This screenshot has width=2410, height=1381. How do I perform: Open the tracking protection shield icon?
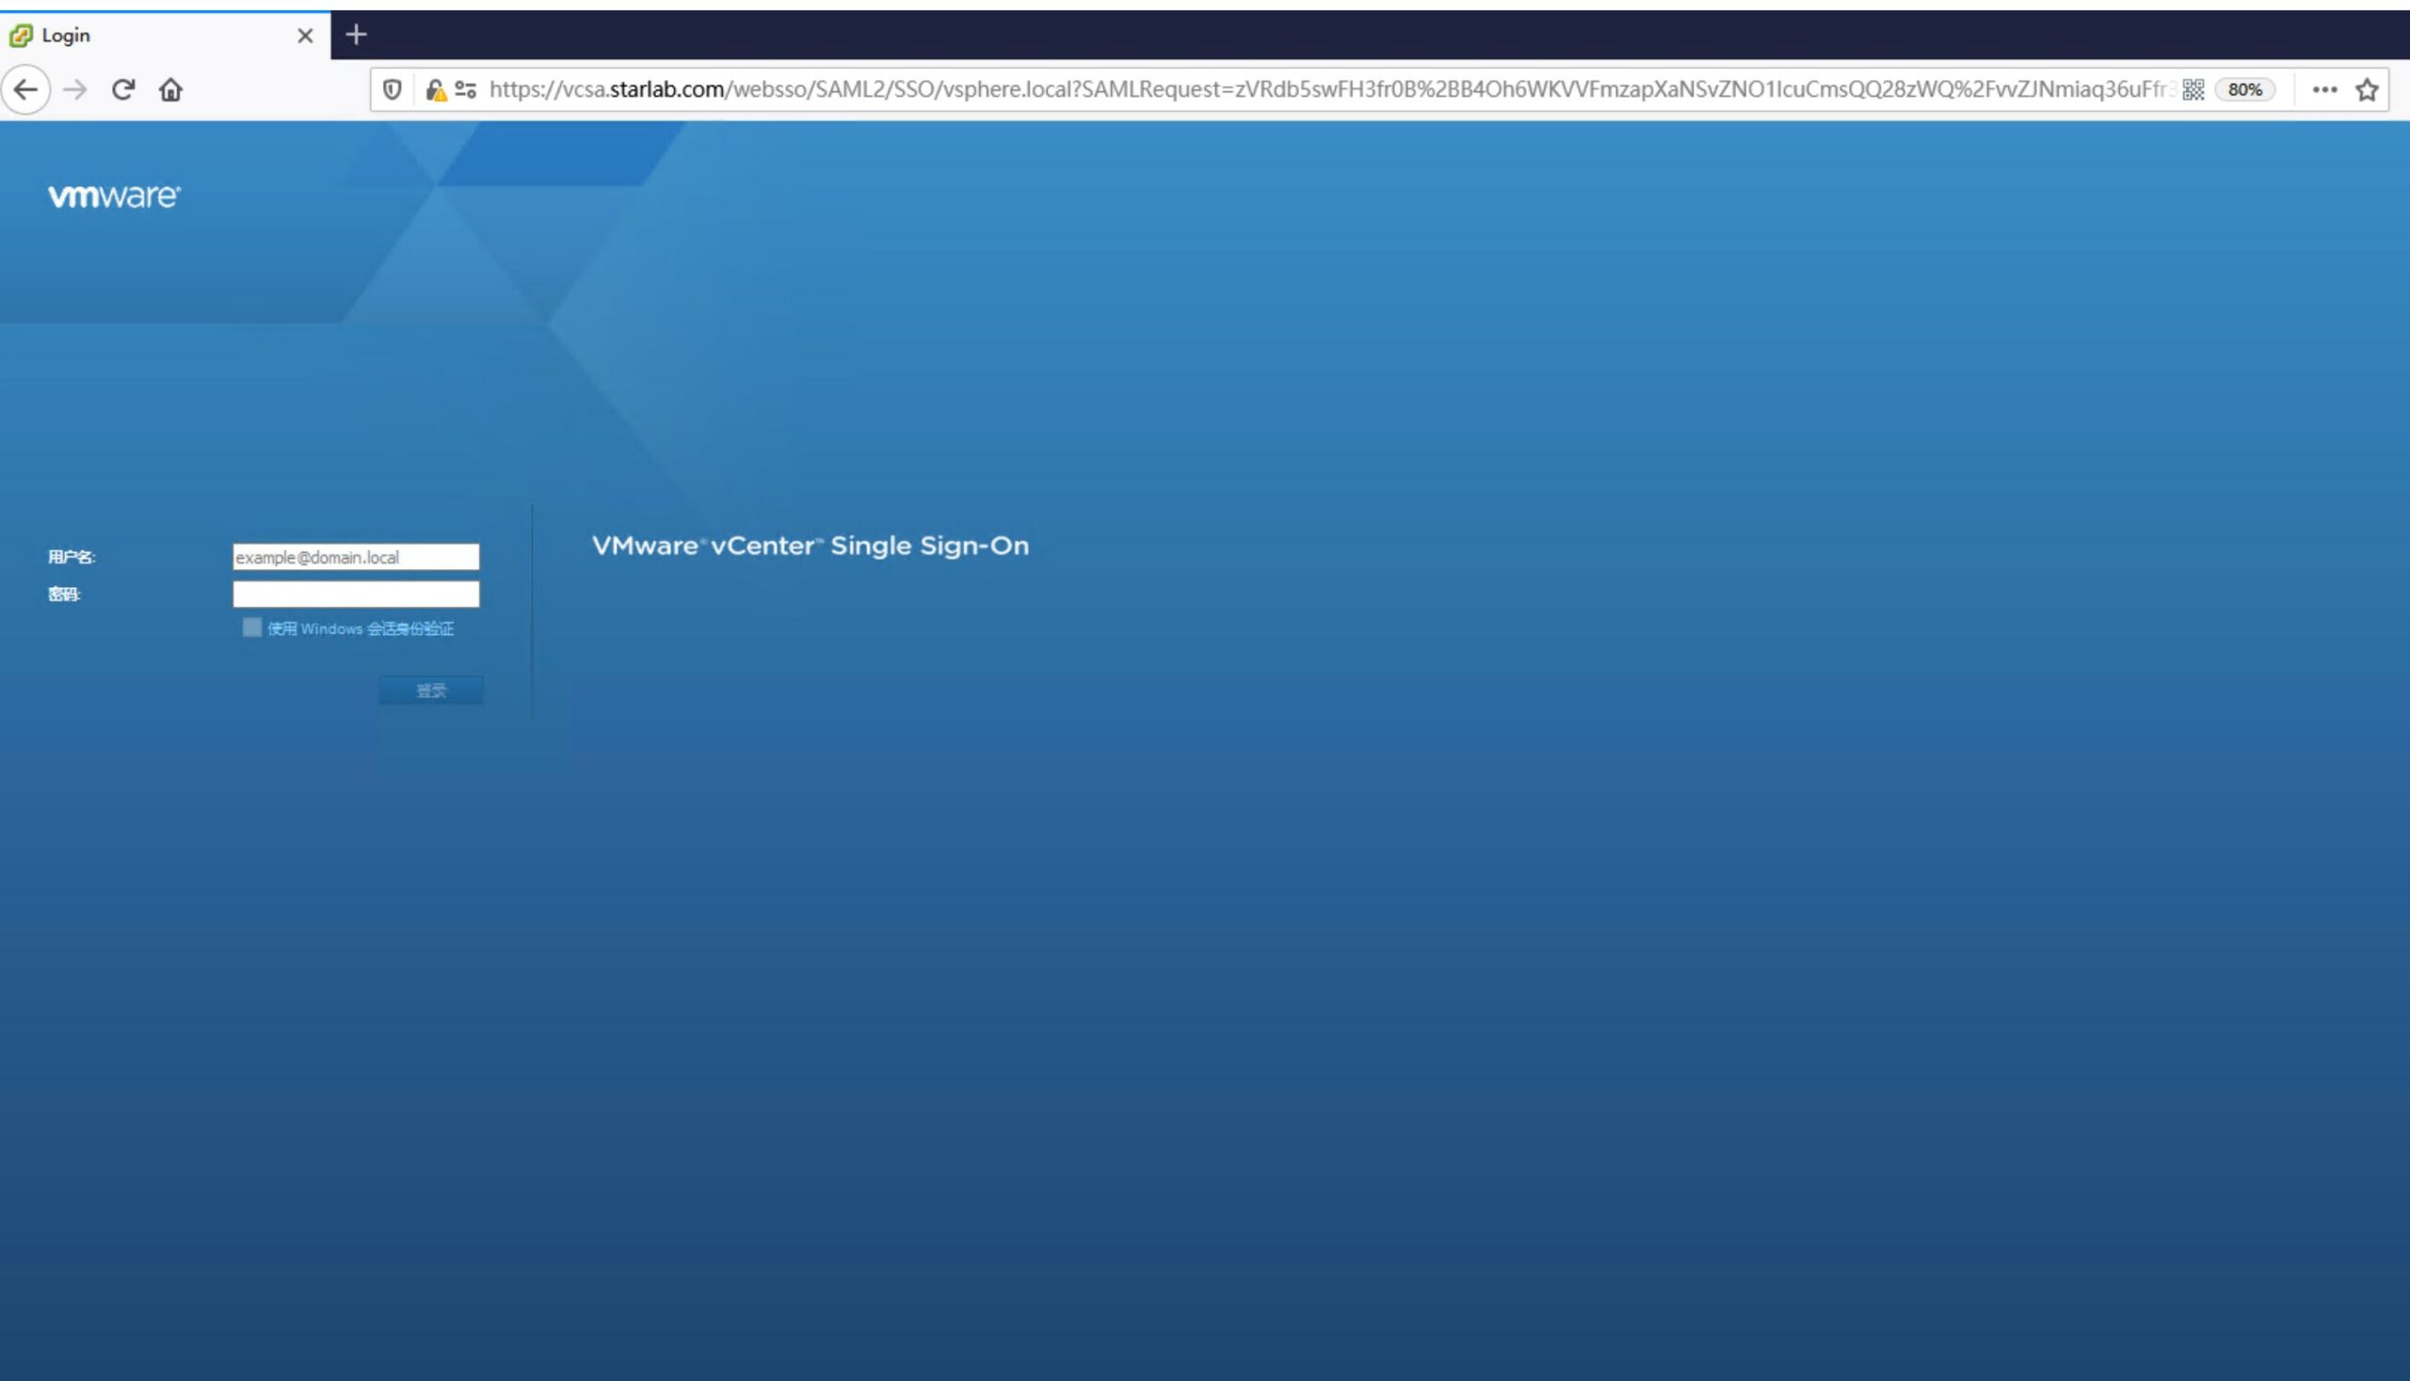(x=392, y=89)
